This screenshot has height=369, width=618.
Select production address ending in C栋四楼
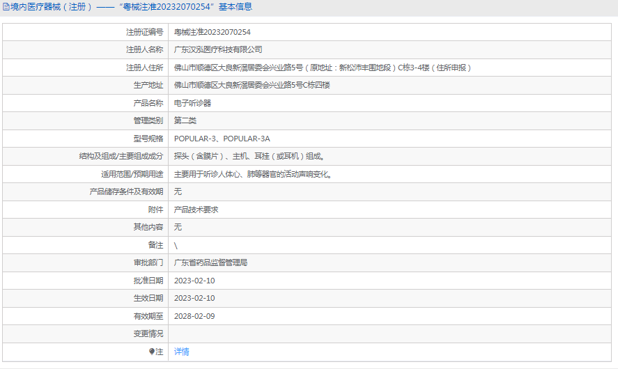point(252,85)
